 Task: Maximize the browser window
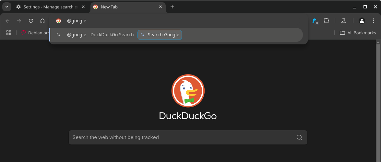pyautogui.click(x=365, y=7)
